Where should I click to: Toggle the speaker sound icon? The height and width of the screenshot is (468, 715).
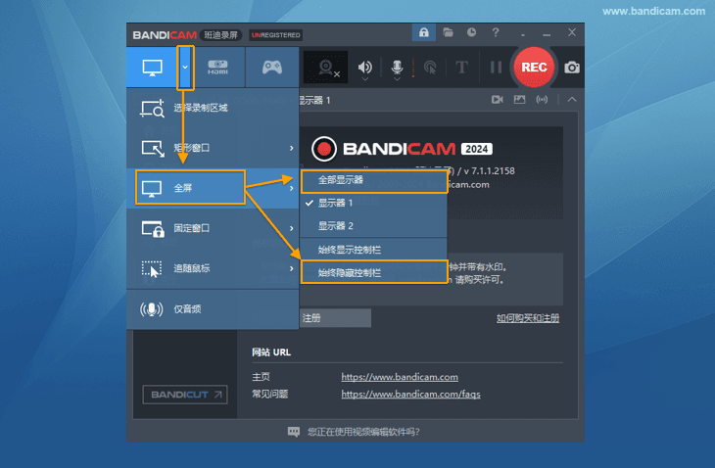[x=364, y=67]
